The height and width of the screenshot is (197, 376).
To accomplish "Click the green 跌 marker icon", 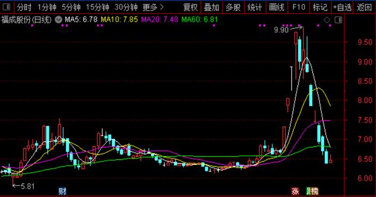I will (308, 191).
